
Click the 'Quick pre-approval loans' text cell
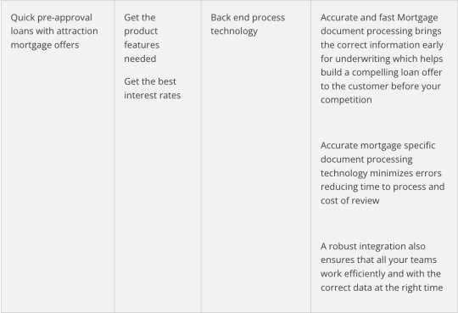click(x=54, y=31)
